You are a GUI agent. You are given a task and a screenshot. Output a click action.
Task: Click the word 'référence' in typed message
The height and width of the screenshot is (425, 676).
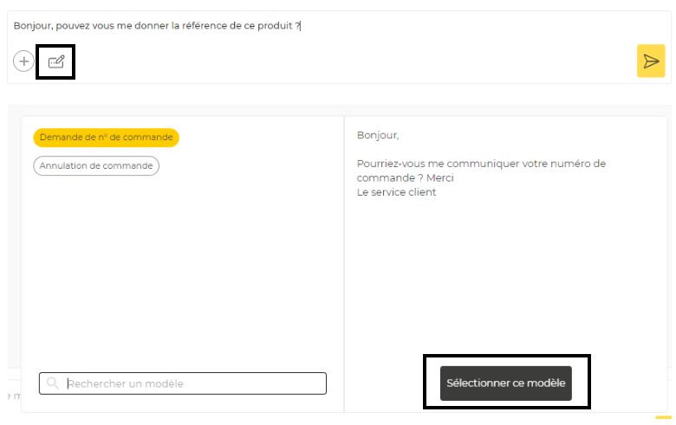(202, 26)
